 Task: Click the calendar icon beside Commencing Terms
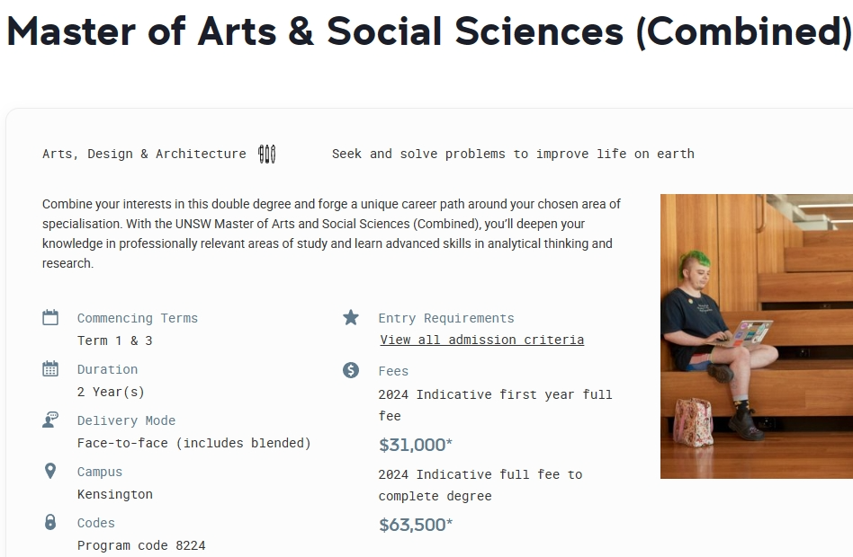[50, 317]
